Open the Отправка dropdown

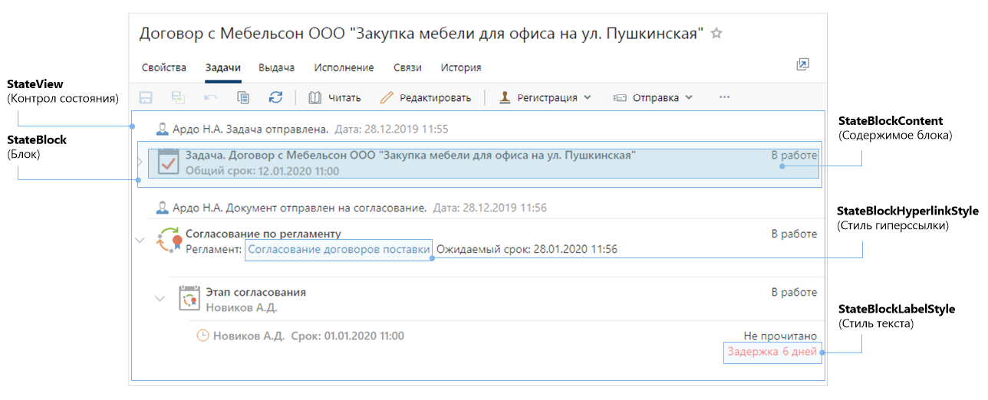pos(653,97)
